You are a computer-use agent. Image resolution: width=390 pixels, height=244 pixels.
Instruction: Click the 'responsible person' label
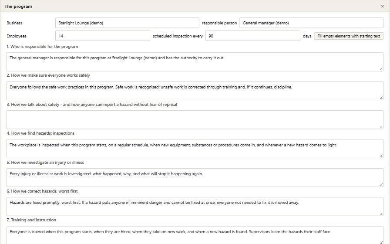219,23
